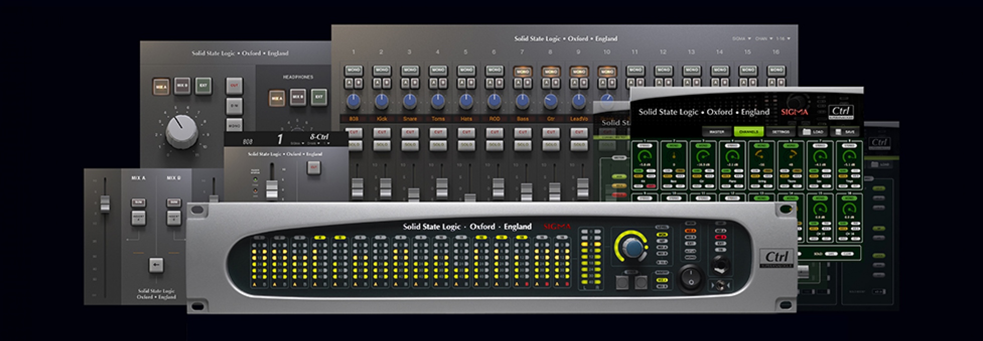Image resolution: width=983 pixels, height=341 pixels.
Task: Click the left arrow button under the mix buses
Action: (x=156, y=265)
